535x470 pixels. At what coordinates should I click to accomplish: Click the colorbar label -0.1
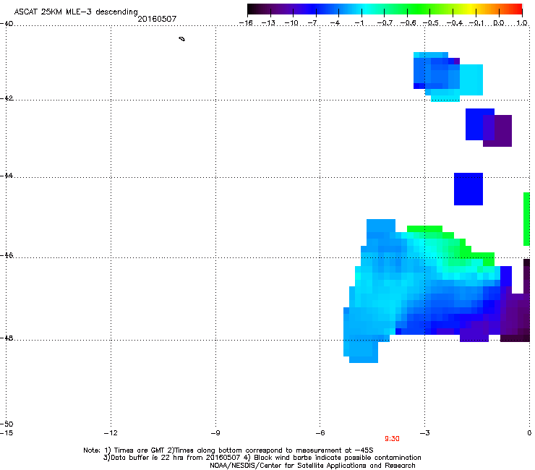pyautogui.click(x=476, y=23)
